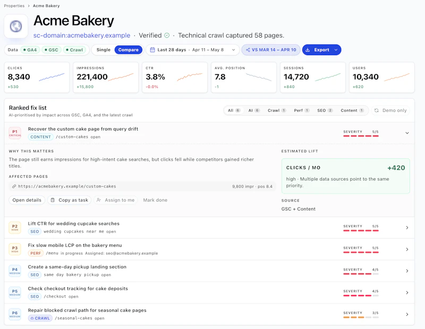Click the Clicks / Mo +420 lift card

click(346, 176)
